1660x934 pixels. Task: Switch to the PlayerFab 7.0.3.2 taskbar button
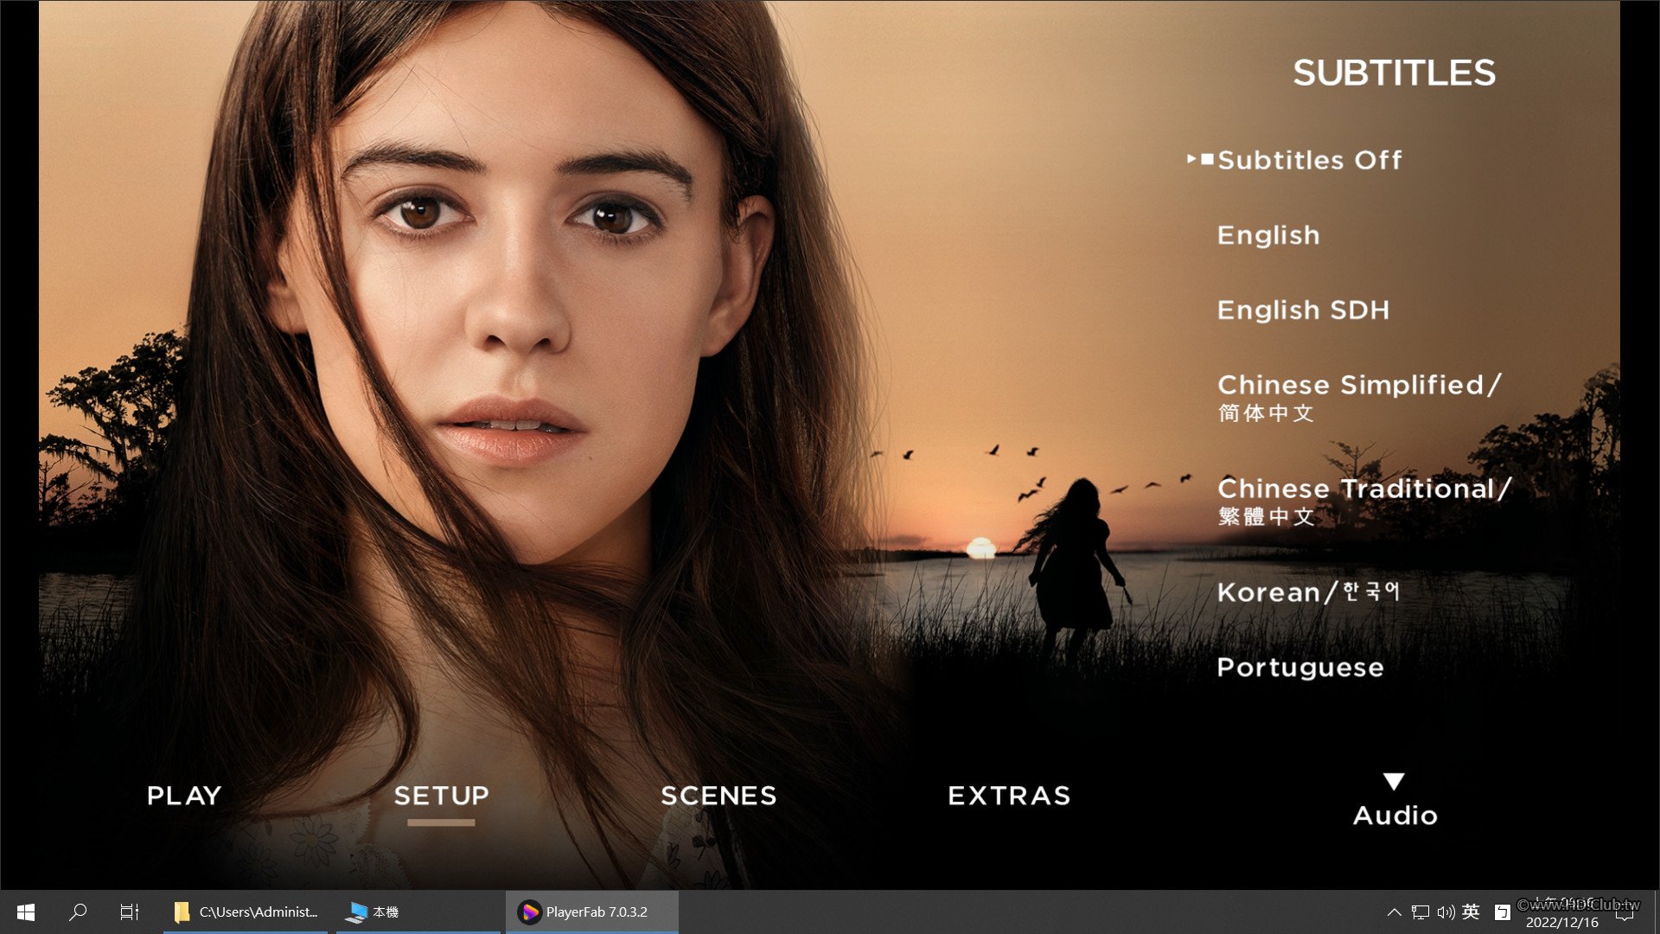591,912
